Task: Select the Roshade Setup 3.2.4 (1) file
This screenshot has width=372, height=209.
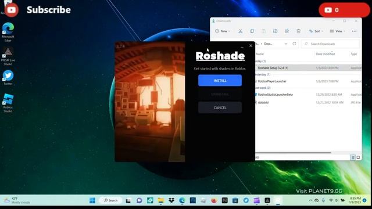Action: 309,68
